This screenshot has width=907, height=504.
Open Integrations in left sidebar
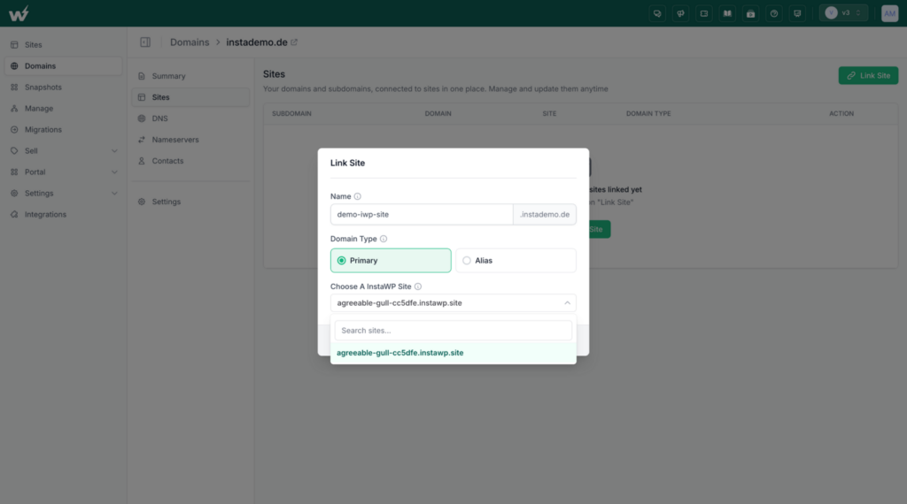pos(63,214)
